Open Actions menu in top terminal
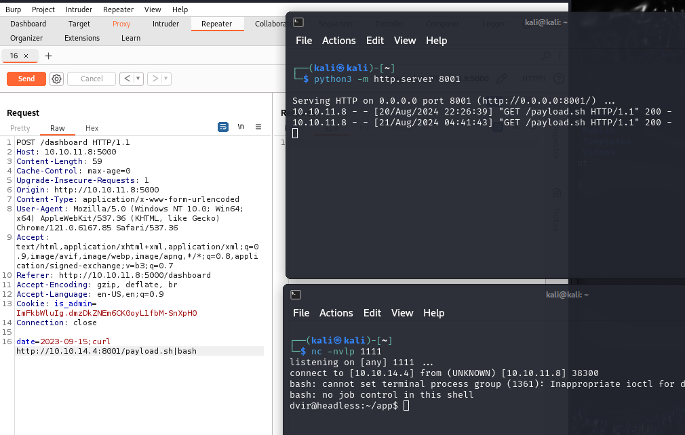This screenshot has width=685, height=435. (338, 41)
